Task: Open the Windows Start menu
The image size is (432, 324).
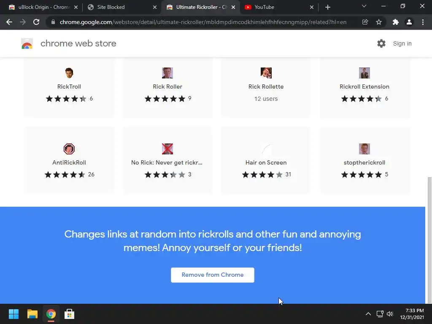Action: pos(13,314)
